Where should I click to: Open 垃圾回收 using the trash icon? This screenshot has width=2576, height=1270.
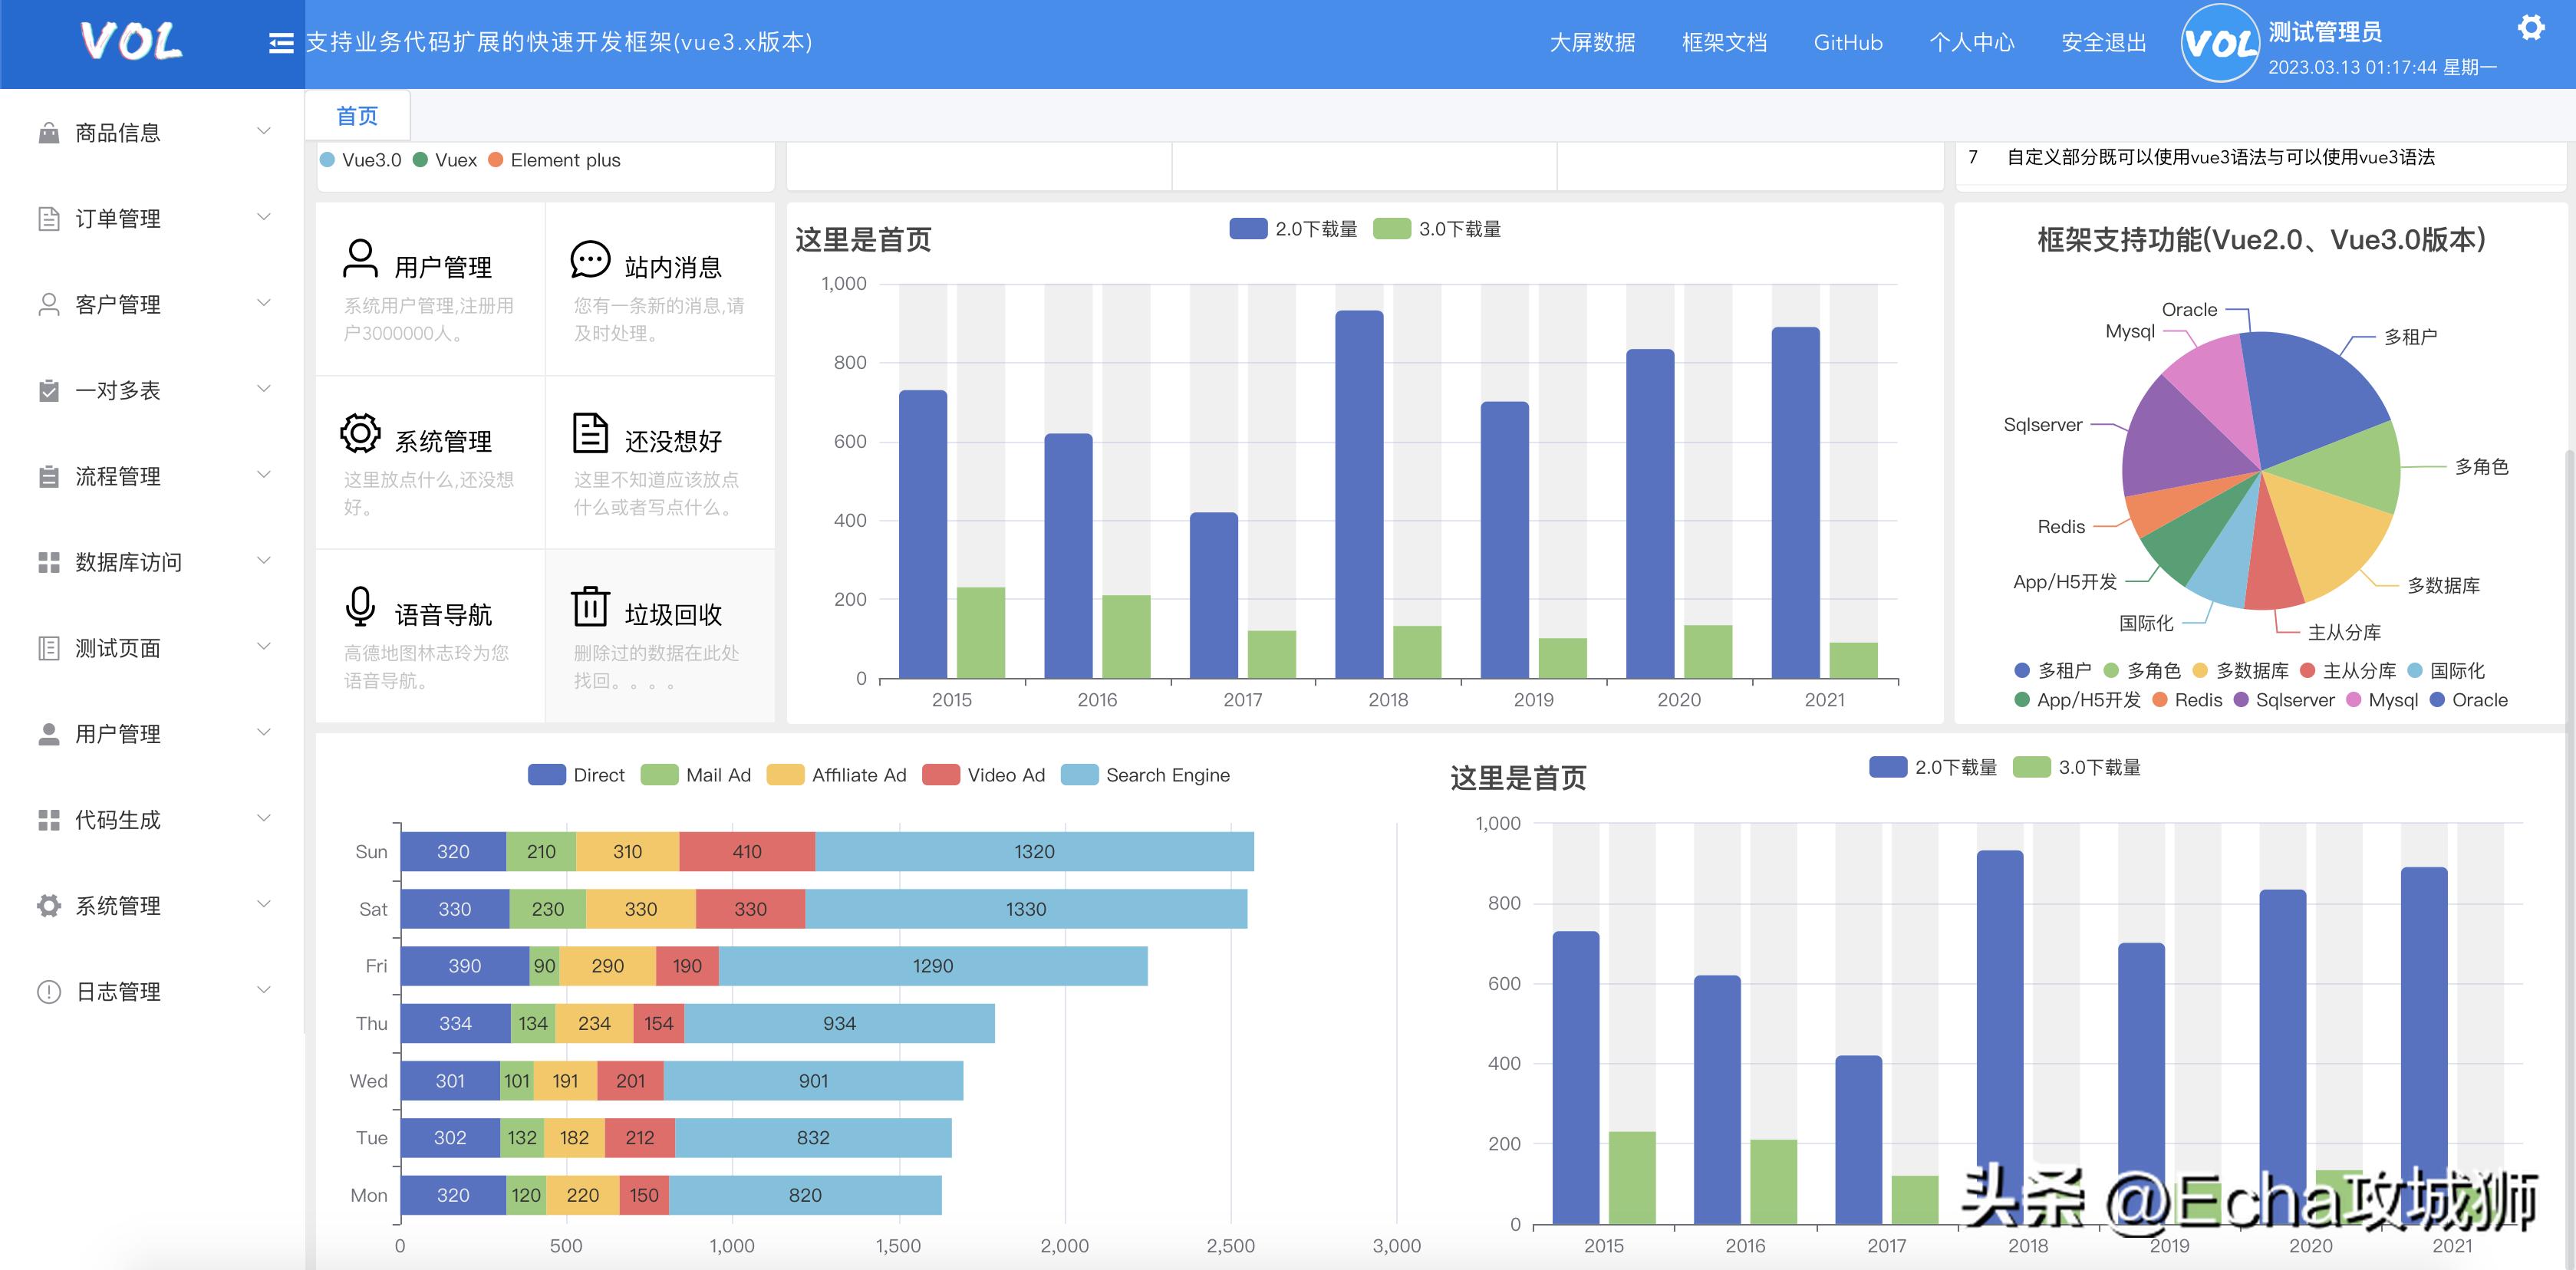(592, 606)
